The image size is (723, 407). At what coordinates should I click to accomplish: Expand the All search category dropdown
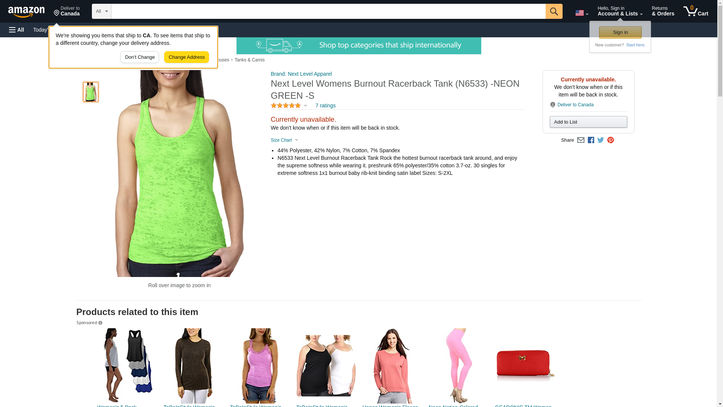pyautogui.click(x=101, y=11)
